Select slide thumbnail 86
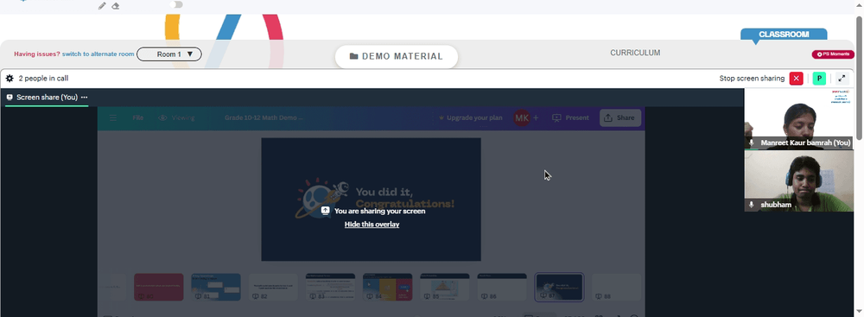This screenshot has height=317, width=864. click(x=502, y=288)
